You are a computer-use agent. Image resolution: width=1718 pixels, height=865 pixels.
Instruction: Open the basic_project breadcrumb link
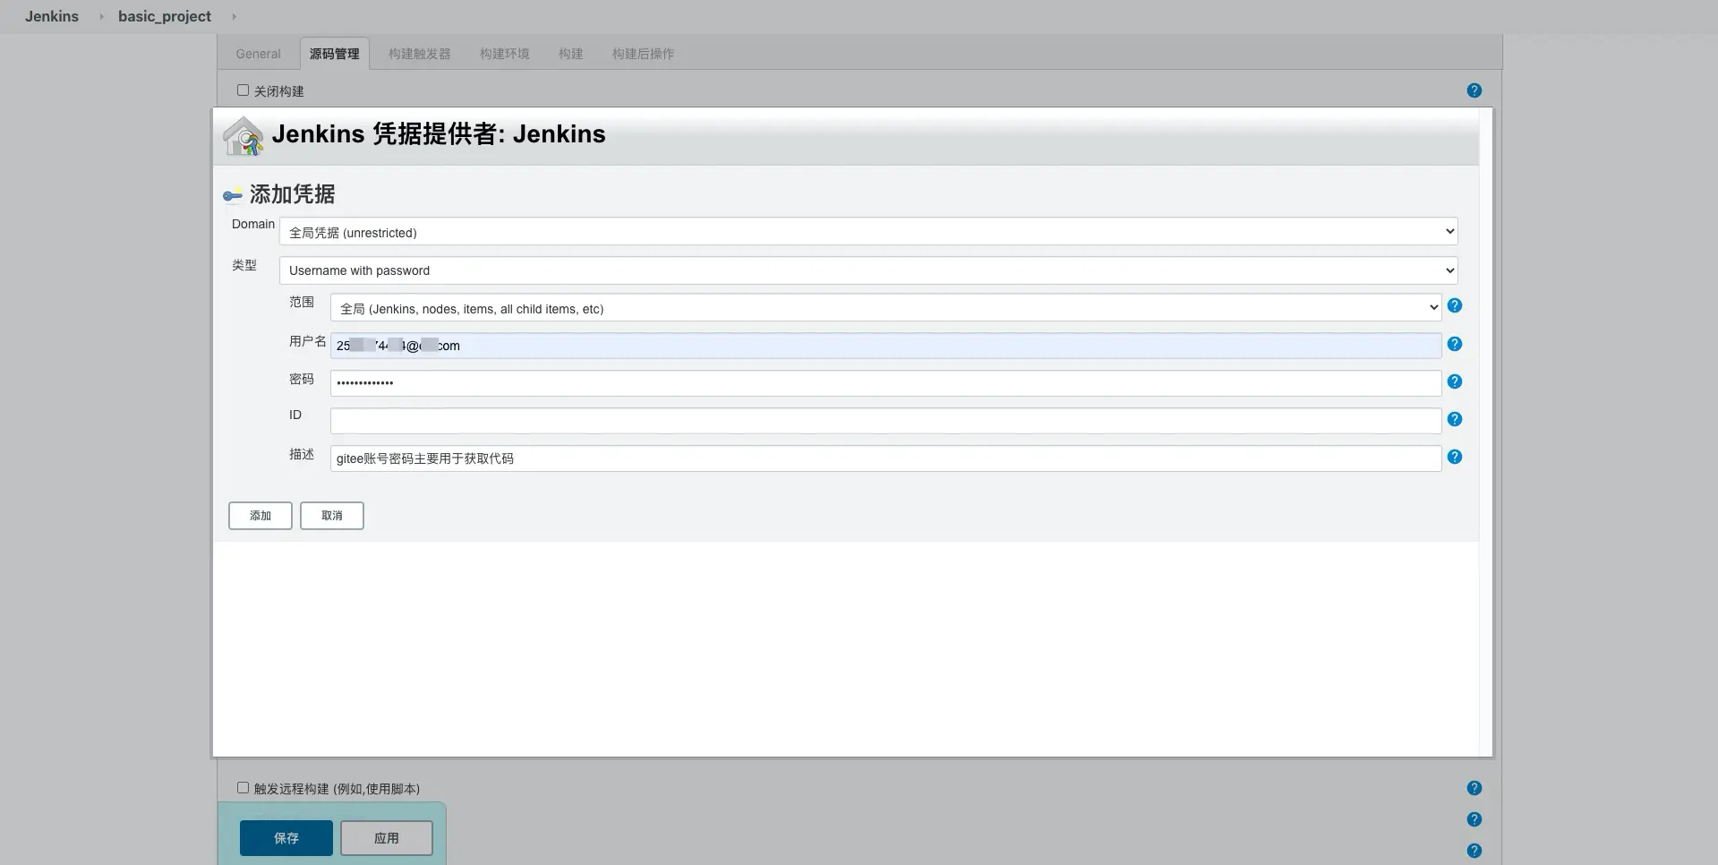coord(165,16)
